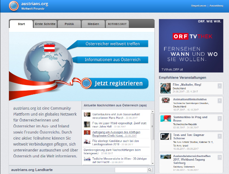
Task: Click the Jetzt registrieren button
Action: pyautogui.click(x=119, y=83)
